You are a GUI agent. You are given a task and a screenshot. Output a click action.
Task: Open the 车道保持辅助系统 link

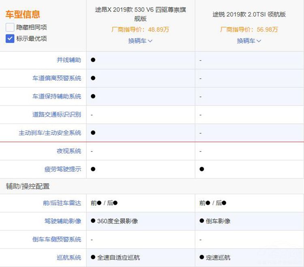point(57,96)
